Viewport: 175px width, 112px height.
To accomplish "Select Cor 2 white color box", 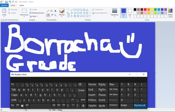I will 130,13.
